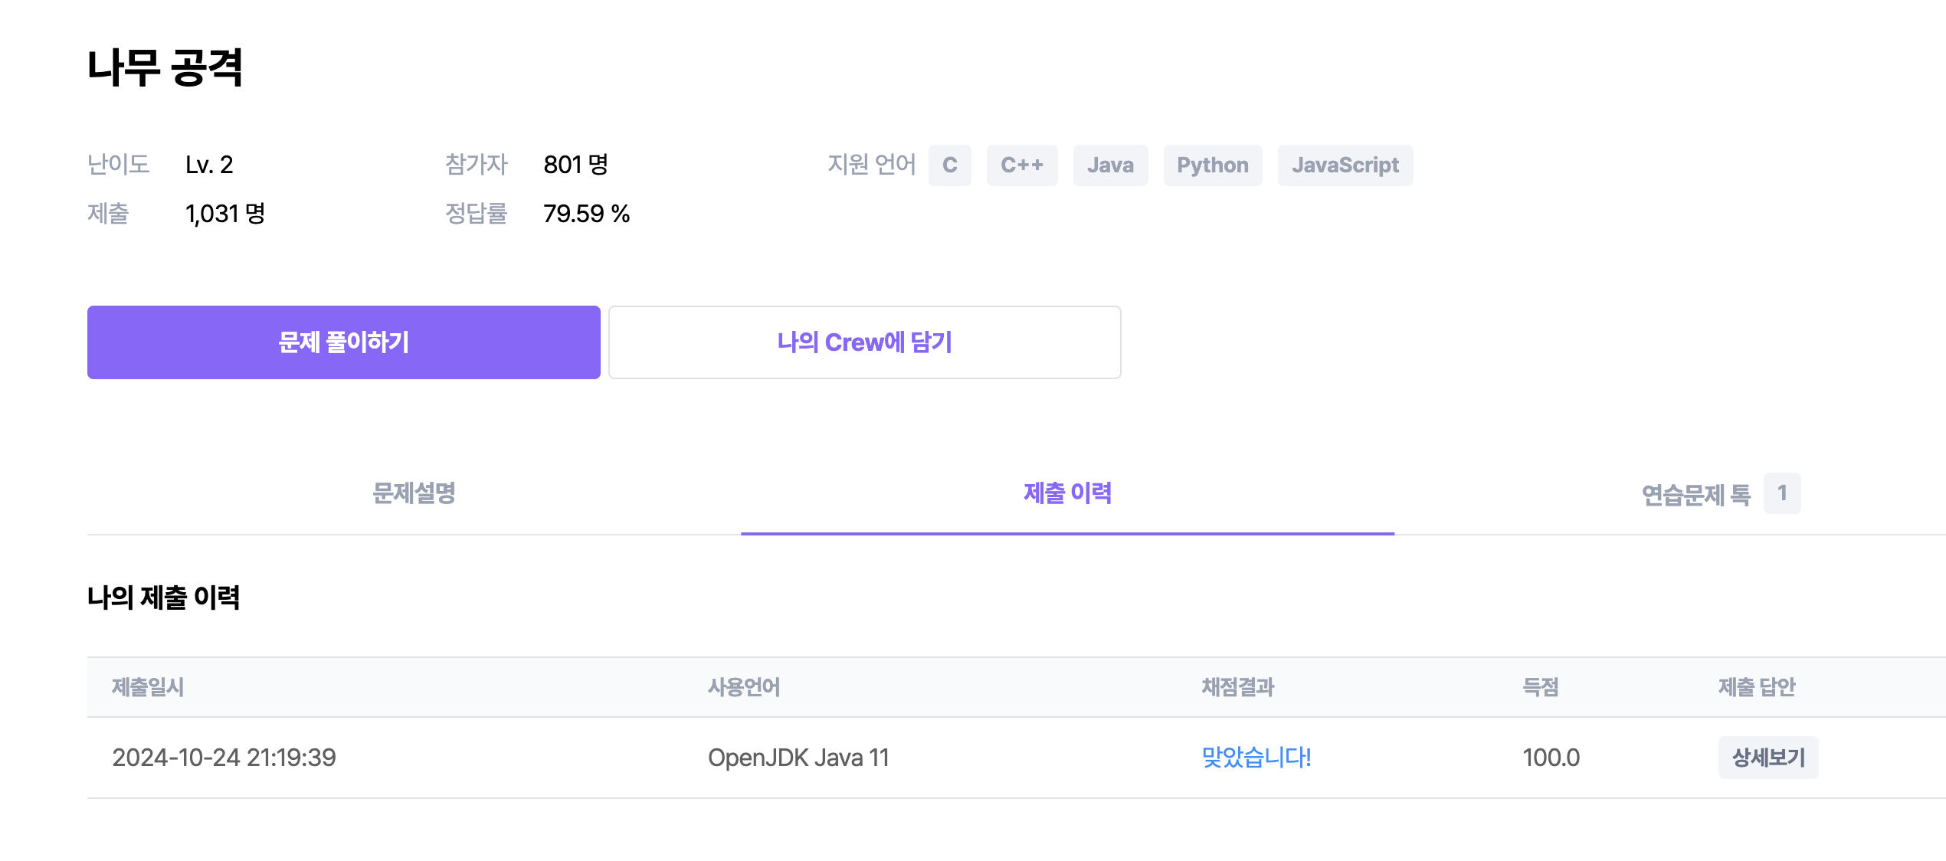Click the 사용언어 column header

pyautogui.click(x=743, y=687)
